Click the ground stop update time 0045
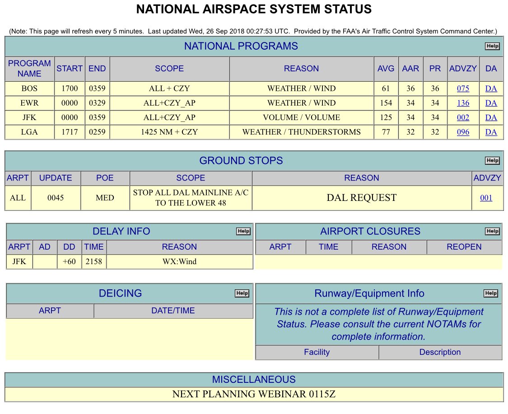Image resolution: width=508 pixels, height=414 pixels. (x=56, y=198)
